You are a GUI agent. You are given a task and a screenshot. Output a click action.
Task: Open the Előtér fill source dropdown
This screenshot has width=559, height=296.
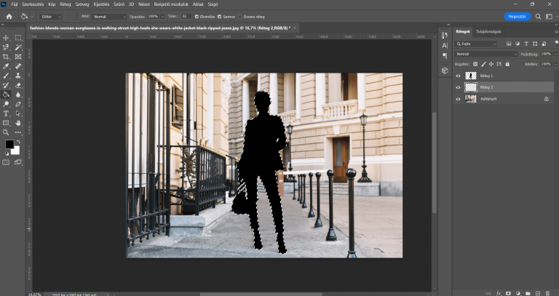[x=50, y=17]
